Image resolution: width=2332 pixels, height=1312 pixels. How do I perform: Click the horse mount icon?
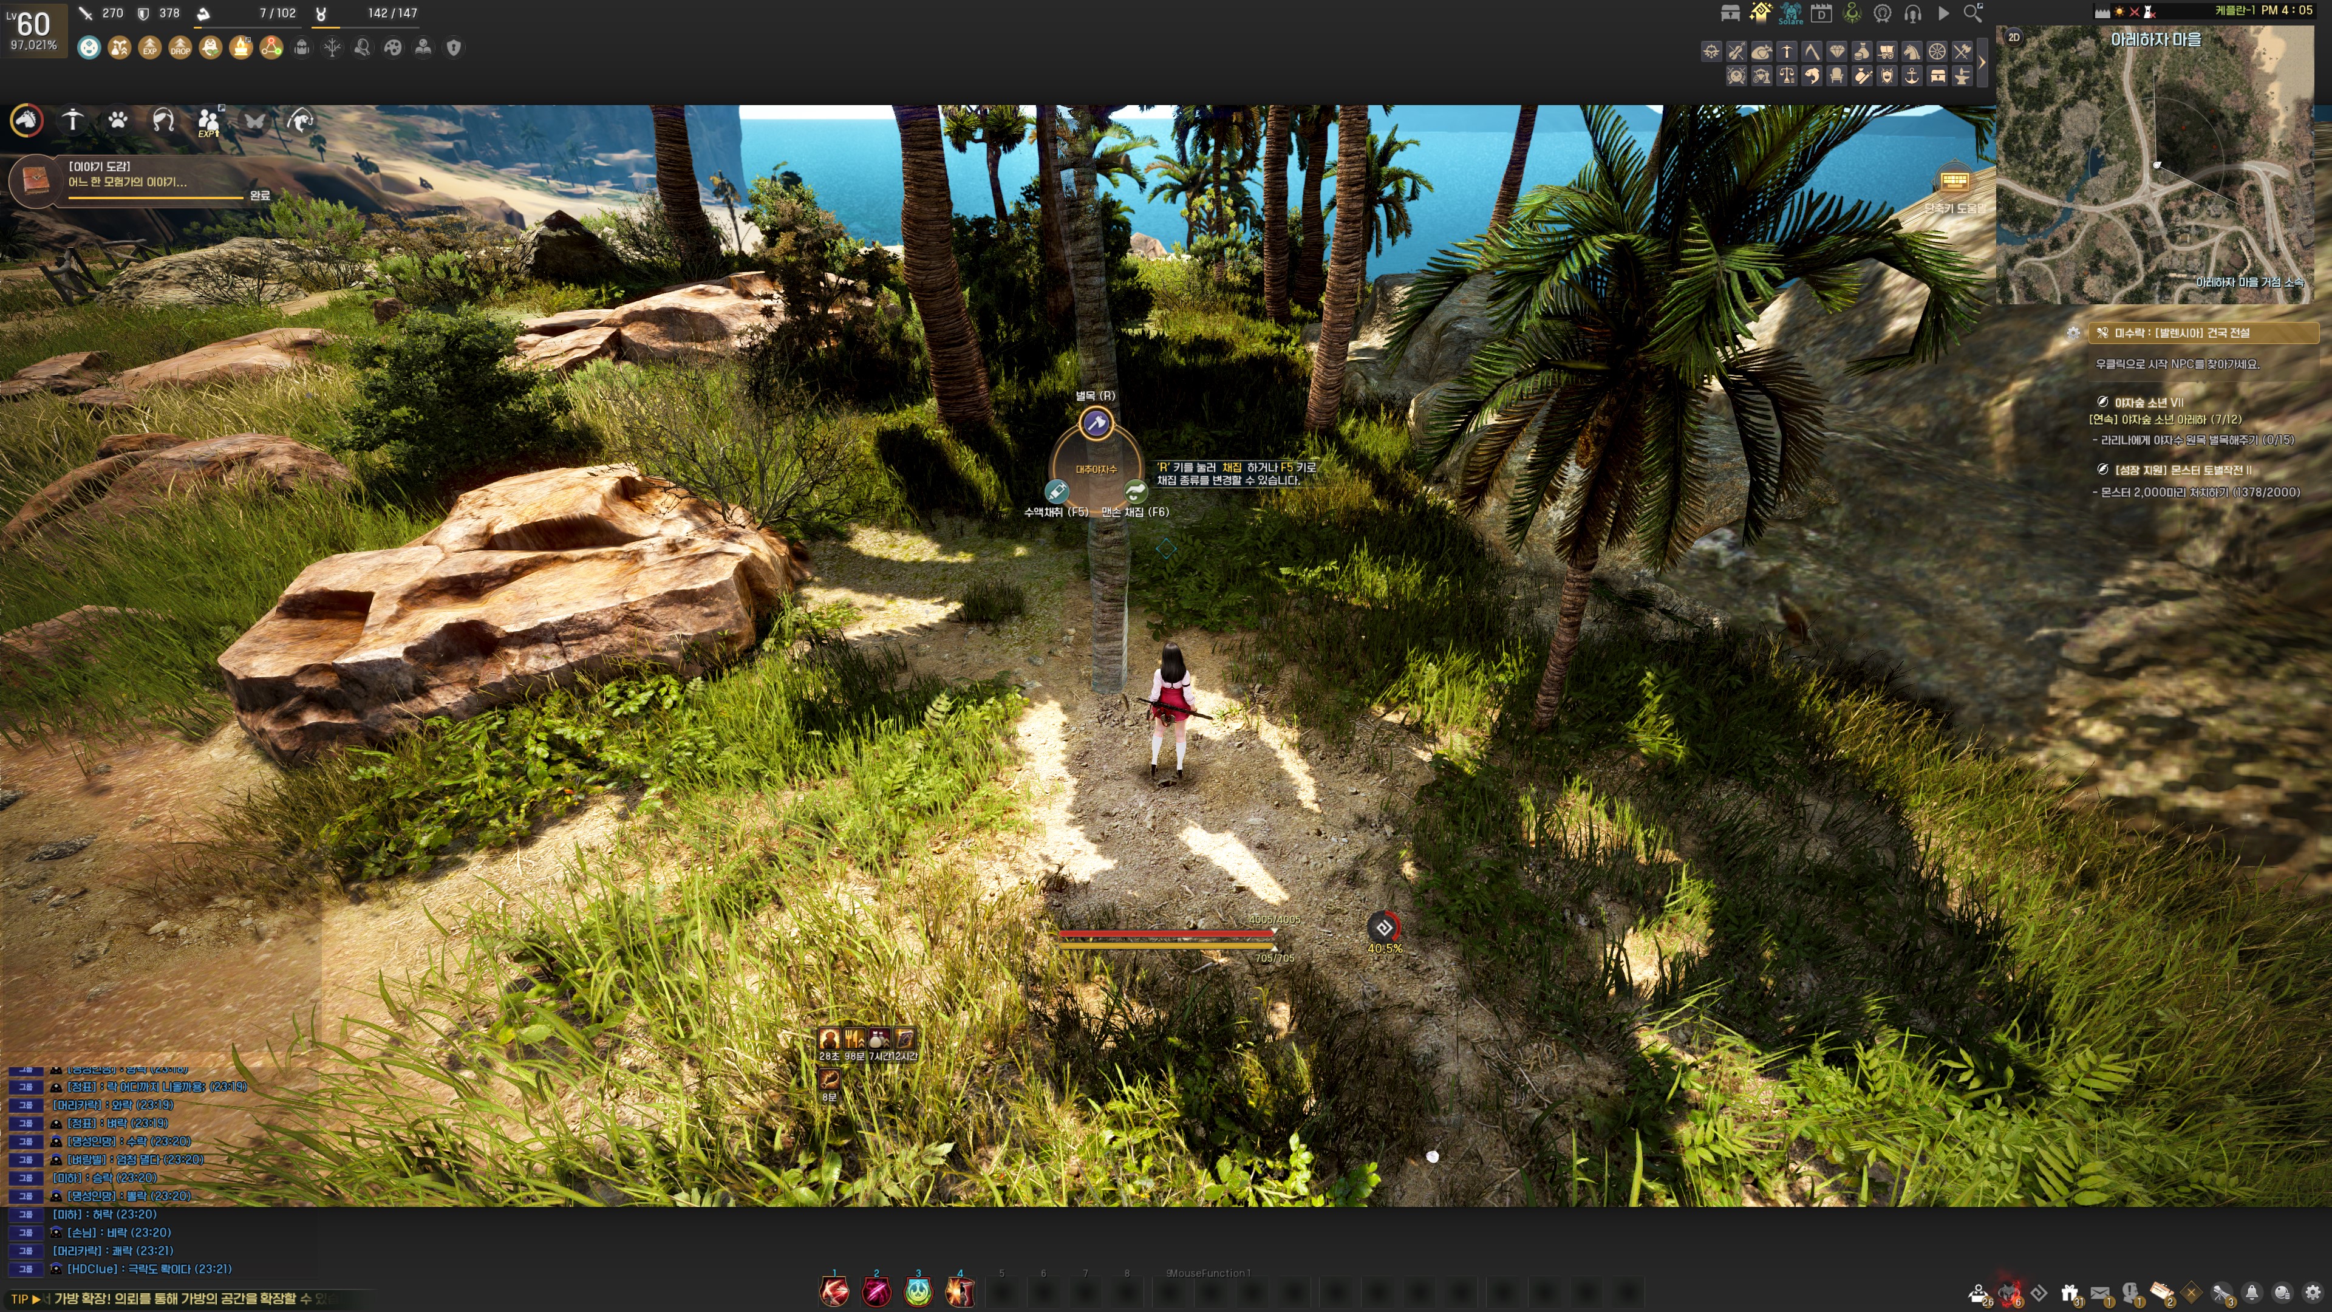click(26, 120)
